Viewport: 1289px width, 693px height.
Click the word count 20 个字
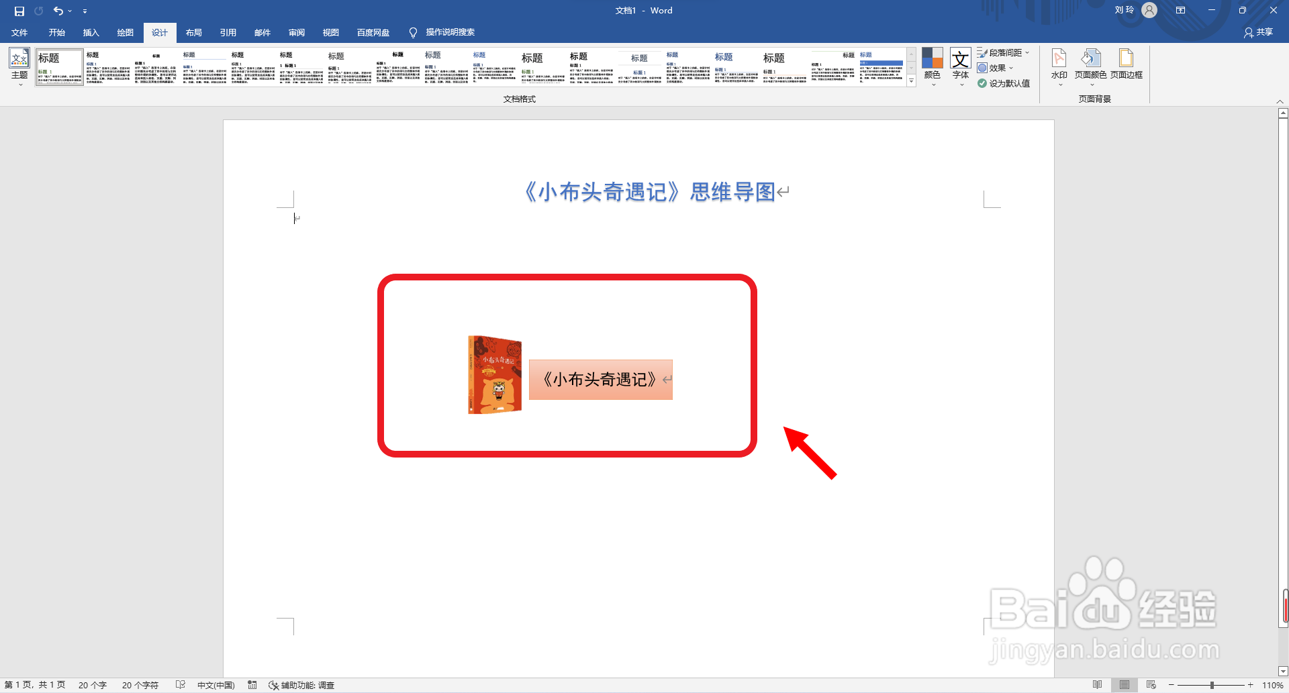click(x=93, y=685)
